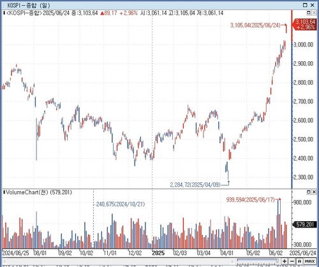This screenshot has width=319, height=267.
Task: Click the 300,000 volume axis label
Action: [302, 245]
